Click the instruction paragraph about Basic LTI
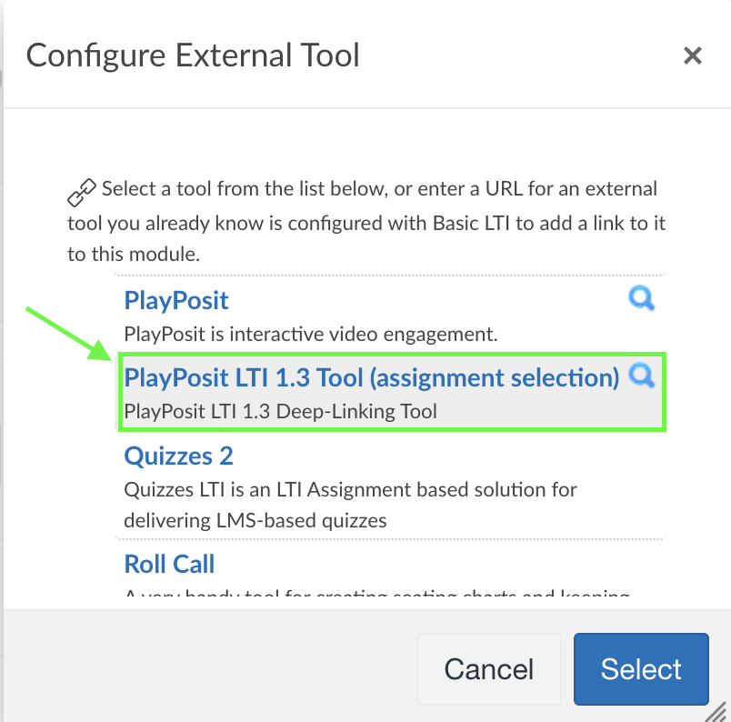Screen dimensions: 731x722 (366, 222)
